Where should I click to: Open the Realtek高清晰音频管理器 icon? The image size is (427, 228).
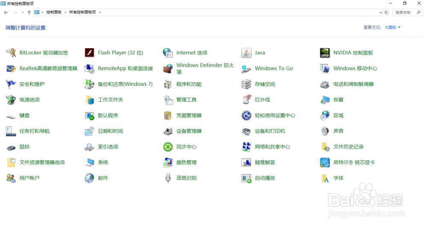pos(11,69)
